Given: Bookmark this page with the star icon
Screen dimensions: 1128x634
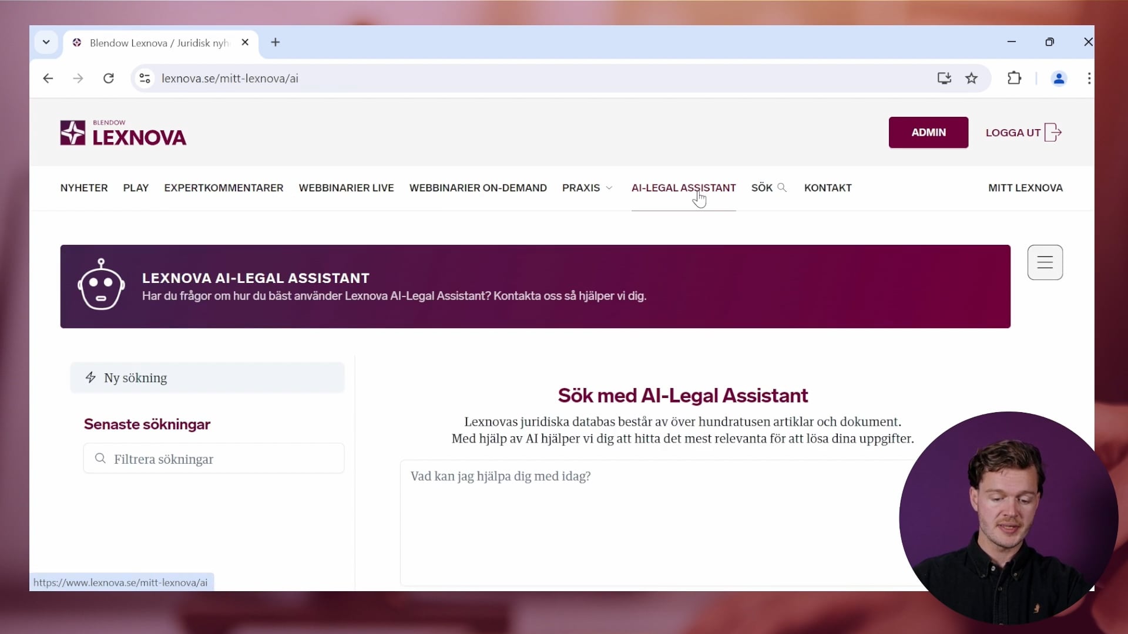Looking at the screenshot, I should point(972,78).
